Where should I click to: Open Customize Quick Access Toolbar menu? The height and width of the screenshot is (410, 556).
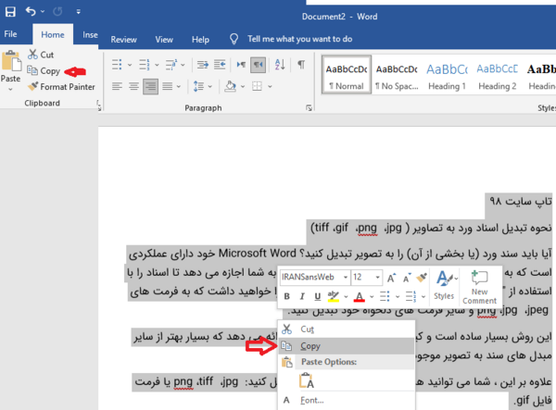click(79, 12)
